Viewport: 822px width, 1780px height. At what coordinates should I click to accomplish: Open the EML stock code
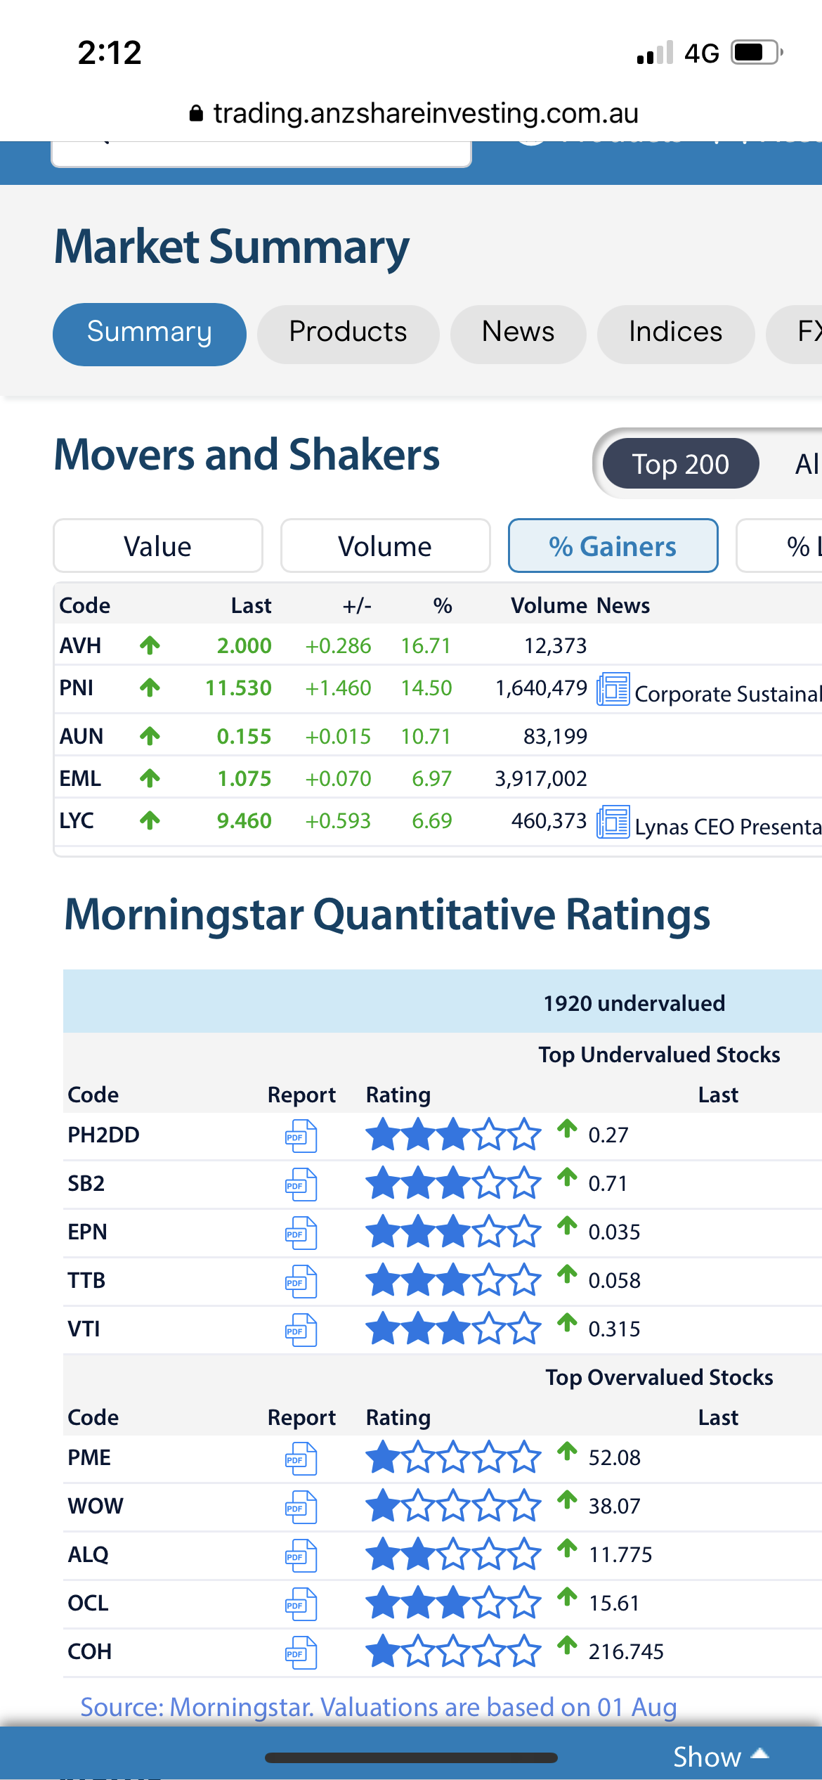coord(80,778)
